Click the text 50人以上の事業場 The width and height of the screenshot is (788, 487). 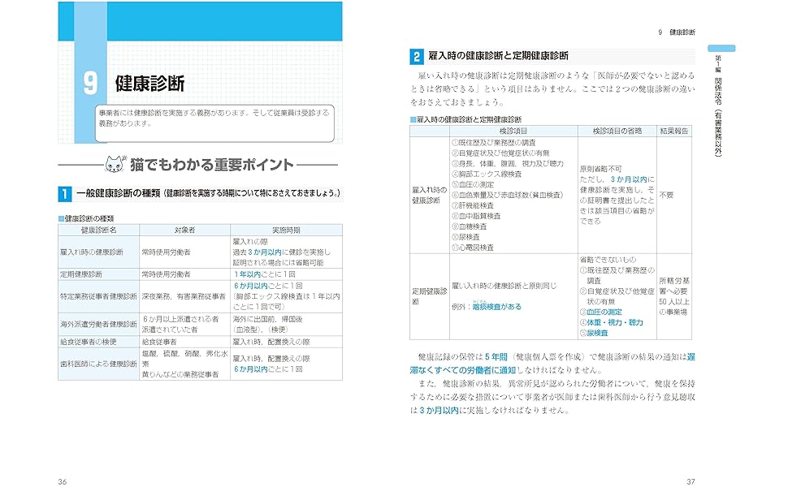[674, 307]
